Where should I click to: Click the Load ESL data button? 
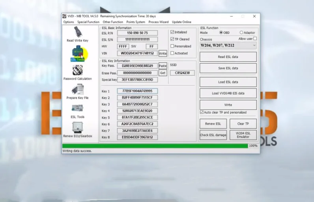pos(228,82)
